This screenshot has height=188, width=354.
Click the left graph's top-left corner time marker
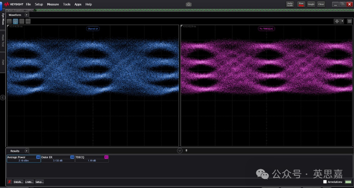(15, 27)
